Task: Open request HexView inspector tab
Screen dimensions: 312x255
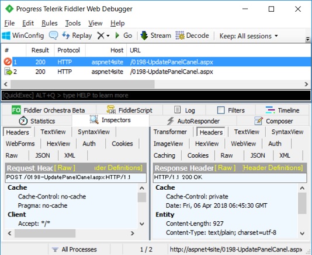Action: click(58, 144)
